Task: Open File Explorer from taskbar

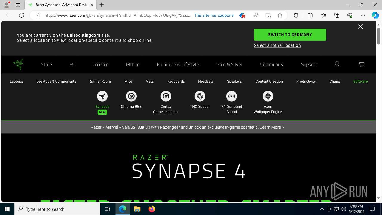Action: (137, 209)
